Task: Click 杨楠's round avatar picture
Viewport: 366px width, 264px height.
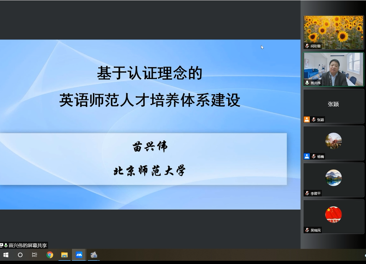Action: click(x=333, y=140)
